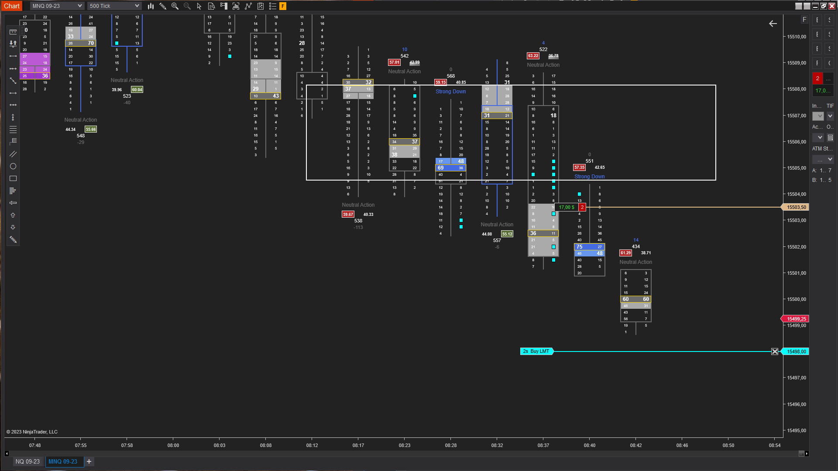Expand the ATM Strategy dropdown
Screen dimensions: 838x471
823,160
